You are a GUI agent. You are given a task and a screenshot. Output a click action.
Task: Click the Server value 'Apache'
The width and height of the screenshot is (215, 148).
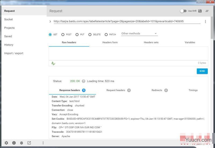click(x=66, y=136)
